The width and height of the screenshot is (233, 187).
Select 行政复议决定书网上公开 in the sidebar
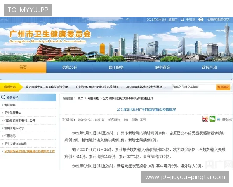20,120
